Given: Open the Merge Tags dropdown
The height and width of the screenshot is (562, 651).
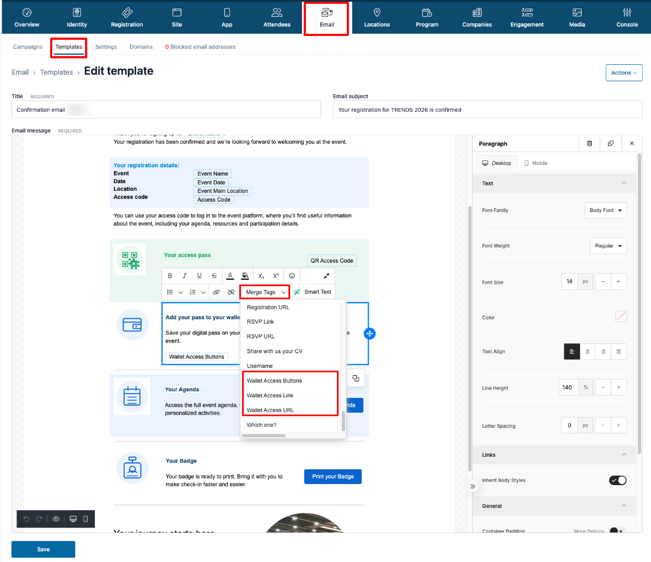Looking at the screenshot, I should coord(265,292).
